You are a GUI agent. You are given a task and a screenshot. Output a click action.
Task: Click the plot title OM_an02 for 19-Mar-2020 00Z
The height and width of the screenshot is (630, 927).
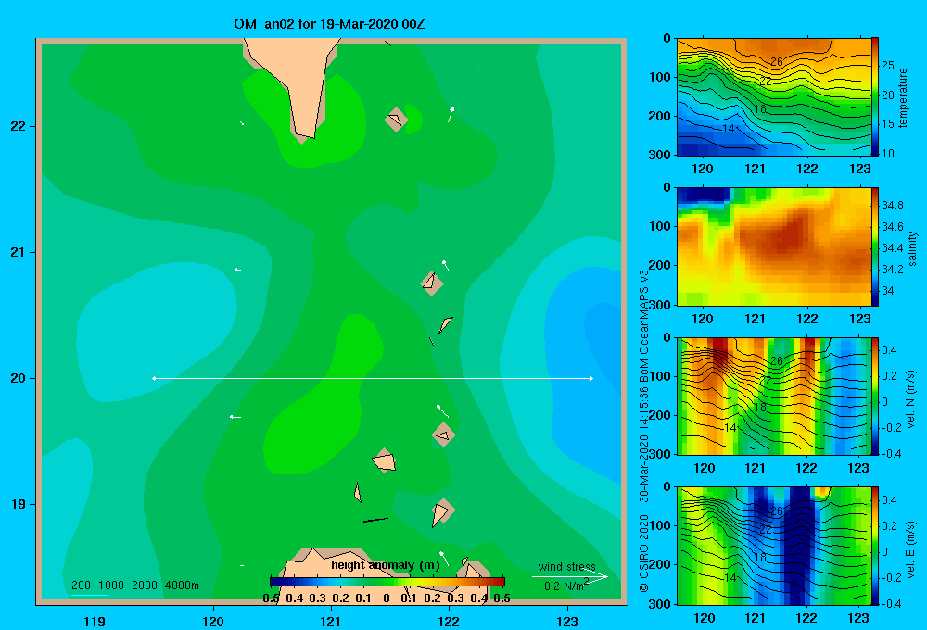tap(329, 24)
